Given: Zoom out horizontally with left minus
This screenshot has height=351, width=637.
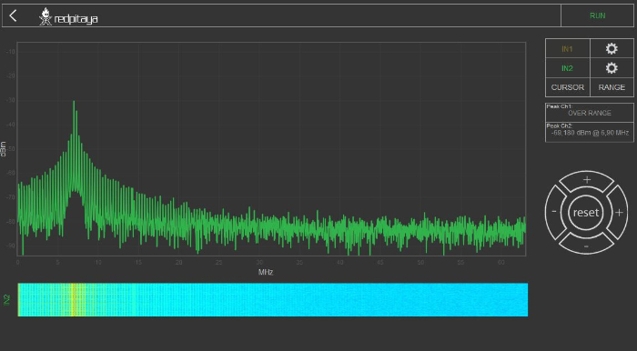Looking at the screenshot, I should [554, 212].
